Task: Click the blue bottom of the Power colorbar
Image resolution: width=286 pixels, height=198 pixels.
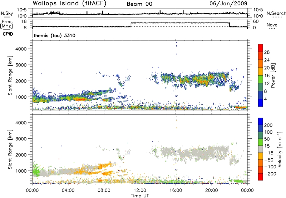Action: tap(261, 103)
